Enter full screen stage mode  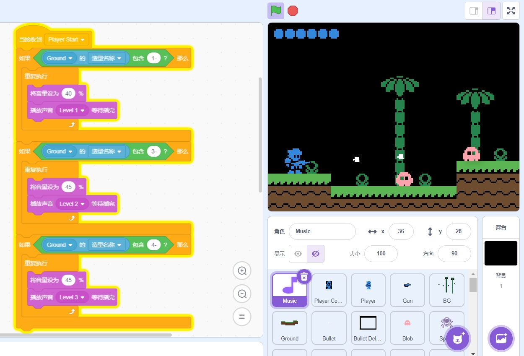[x=511, y=11]
